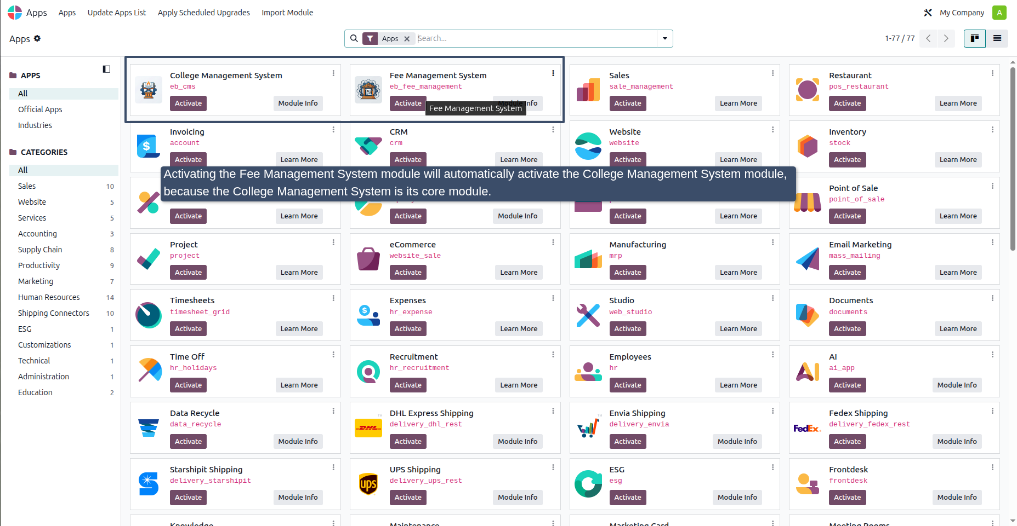Click the Odoo Apps home logo
This screenshot has height=526, width=1017.
click(x=15, y=13)
